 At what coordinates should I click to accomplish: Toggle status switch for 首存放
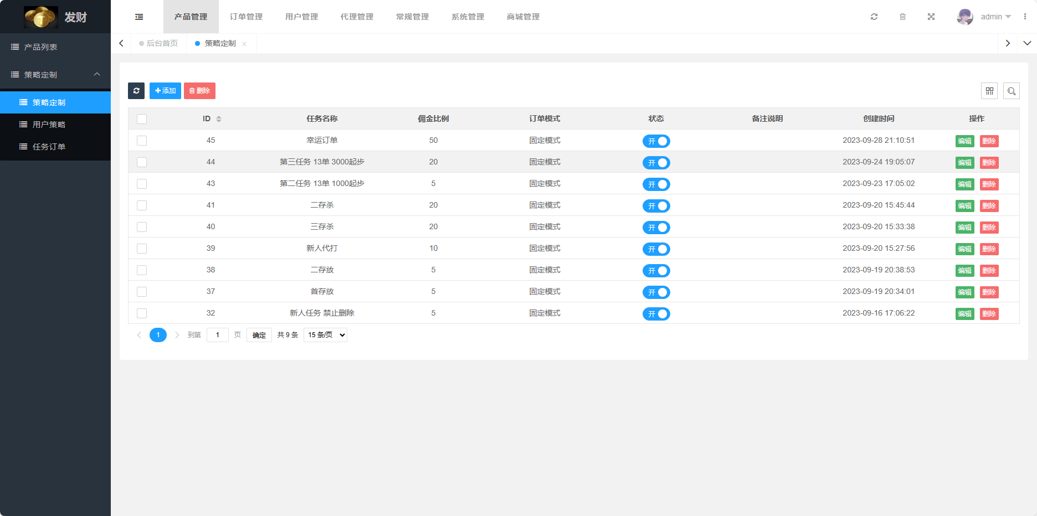(656, 292)
